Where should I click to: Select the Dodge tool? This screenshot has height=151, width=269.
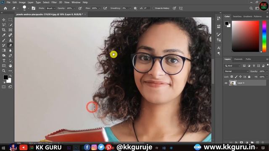(x=4, y=55)
